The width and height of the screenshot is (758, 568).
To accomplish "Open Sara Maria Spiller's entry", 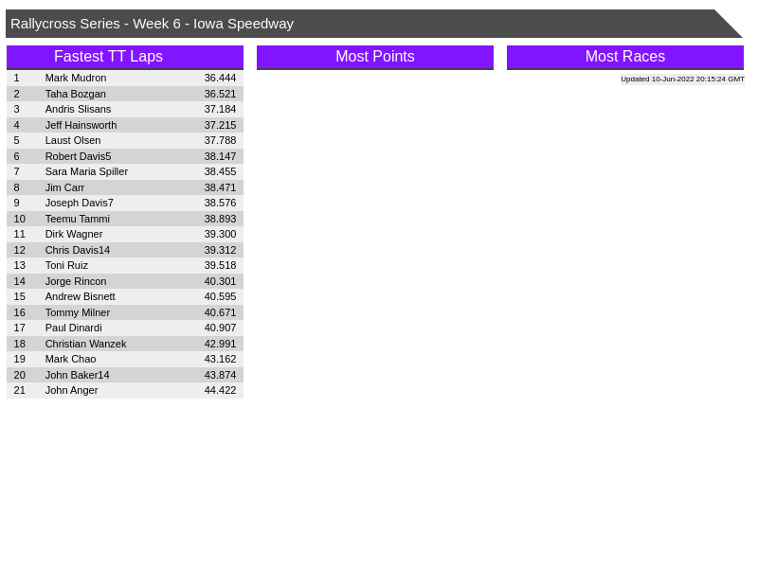I will point(86,171).
